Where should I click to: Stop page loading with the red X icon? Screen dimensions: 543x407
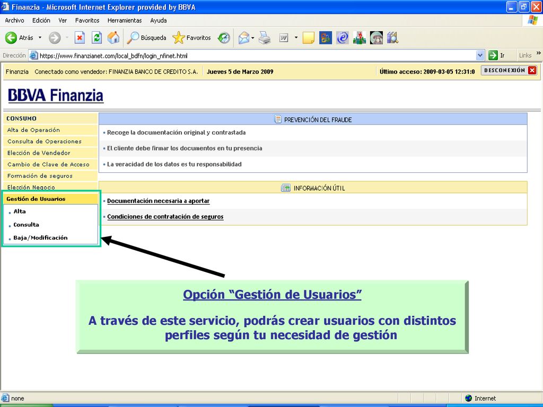(80, 38)
